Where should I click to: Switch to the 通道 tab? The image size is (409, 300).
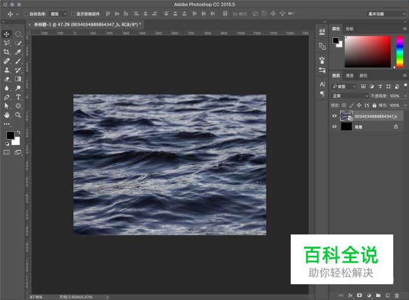tap(349, 75)
